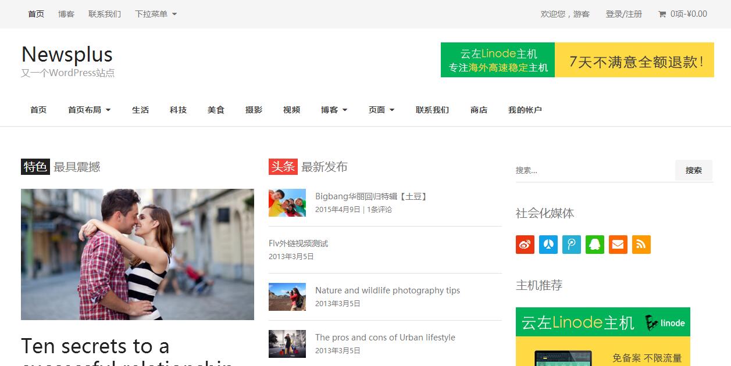Open the 视频 category
The image size is (731, 366).
[291, 110]
